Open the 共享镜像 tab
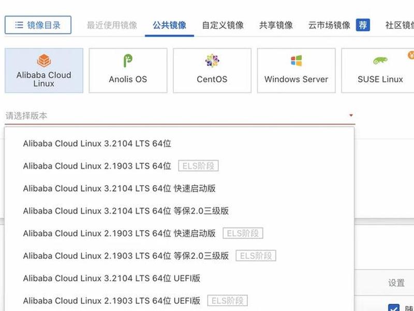The height and width of the screenshot is (311, 414). 276,25
